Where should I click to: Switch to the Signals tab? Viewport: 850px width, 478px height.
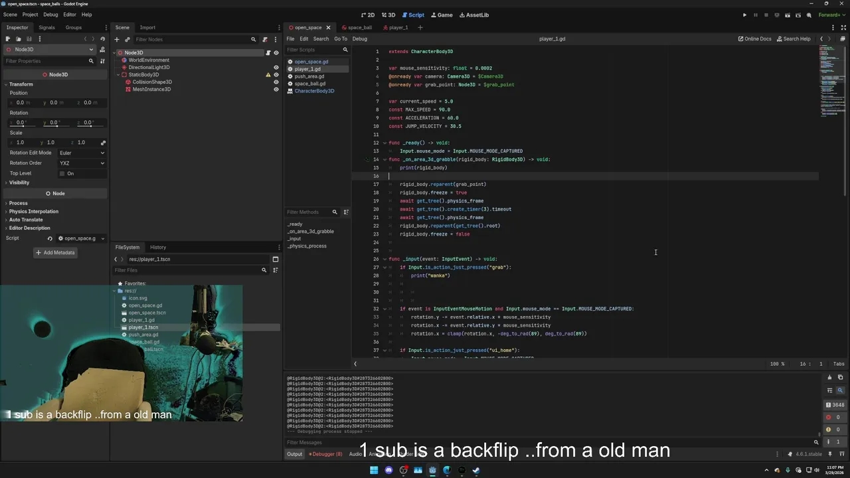46,27
